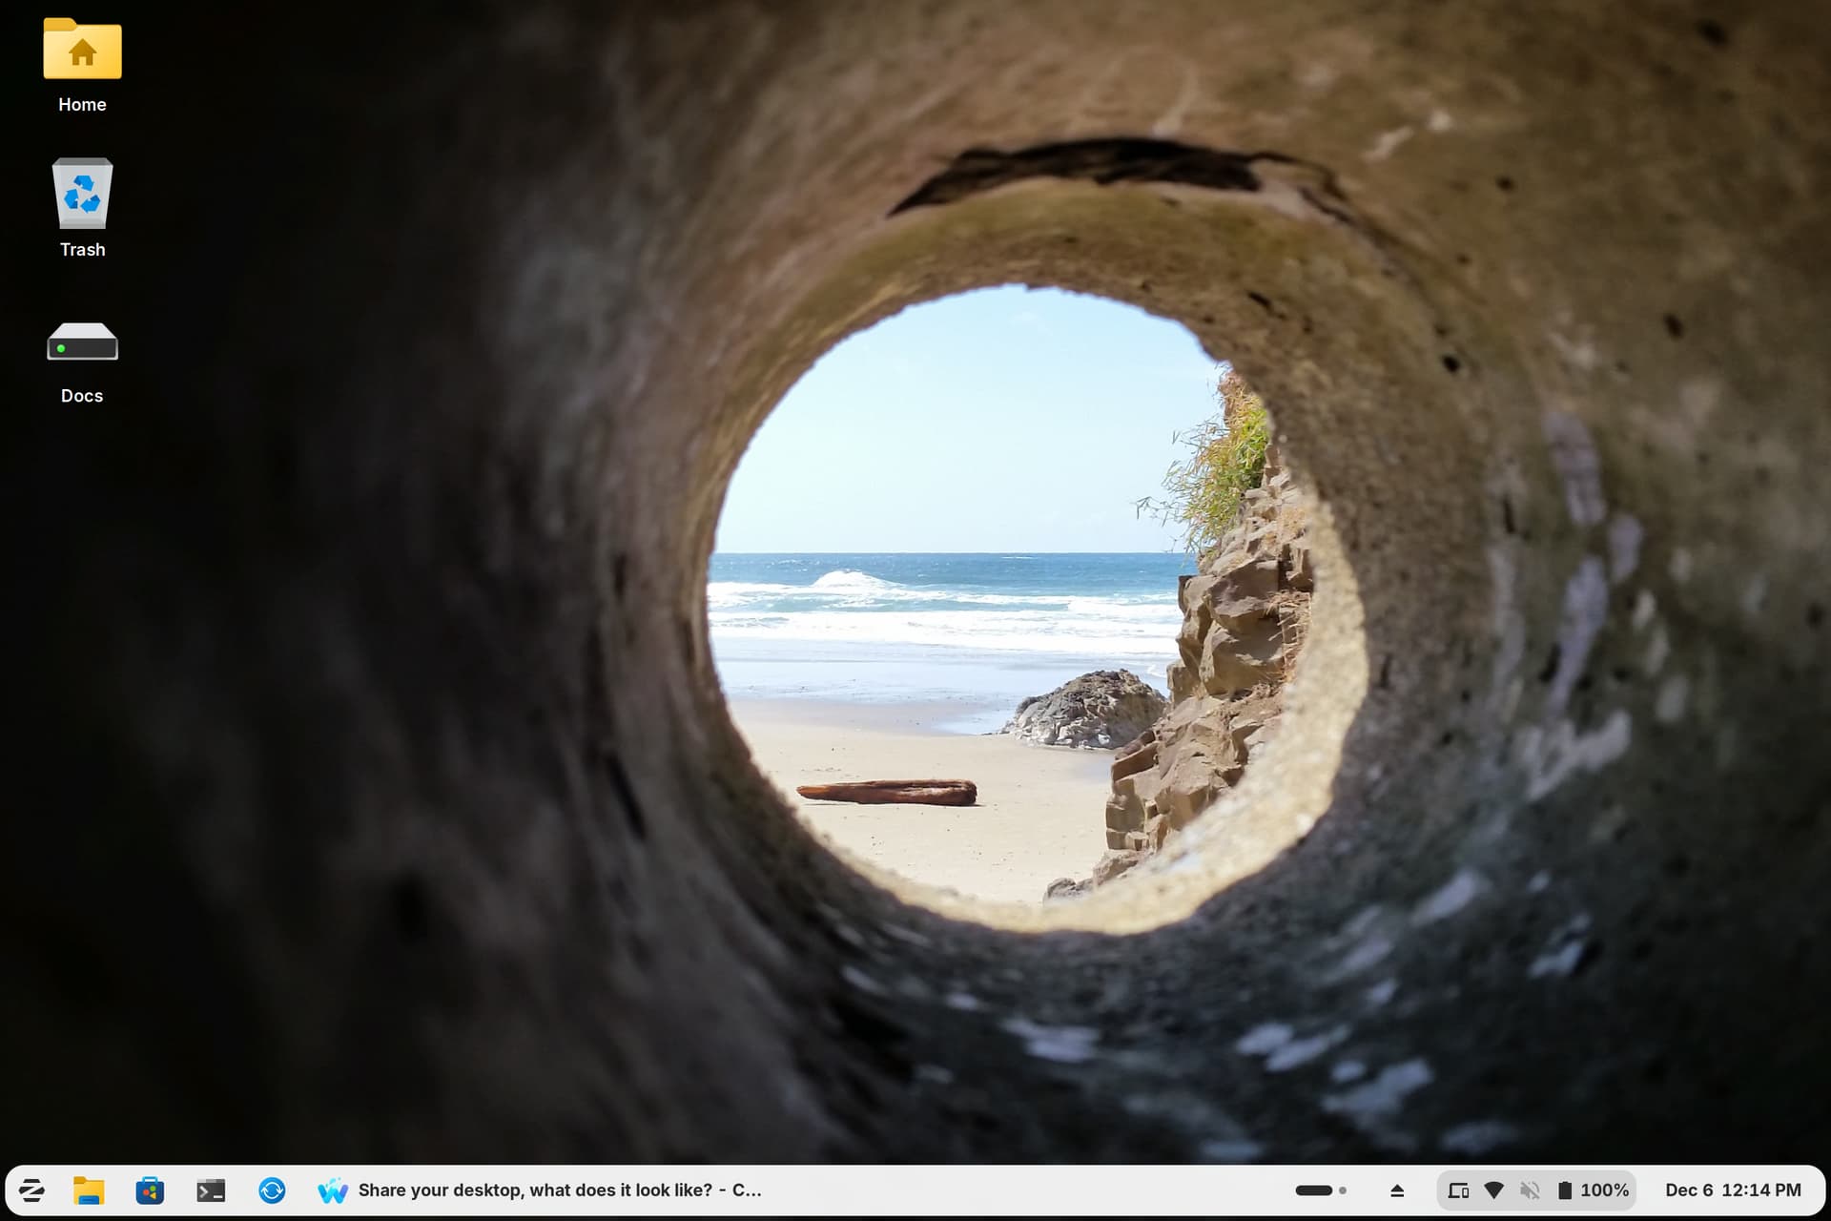
Task: Open the Wi-Fi network indicator
Action: coord(1494,1190)
